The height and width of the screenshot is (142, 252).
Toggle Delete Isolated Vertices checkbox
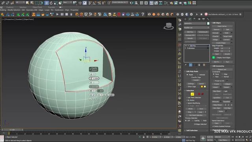(213, 126)
